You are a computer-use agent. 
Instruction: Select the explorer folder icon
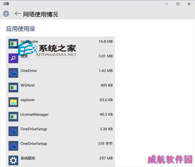pyautogui.click(x=13, y=102)
